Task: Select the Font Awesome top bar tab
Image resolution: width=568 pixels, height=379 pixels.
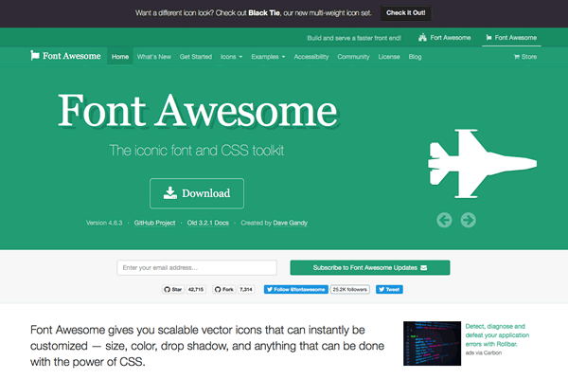Action: tap(511, 37)
